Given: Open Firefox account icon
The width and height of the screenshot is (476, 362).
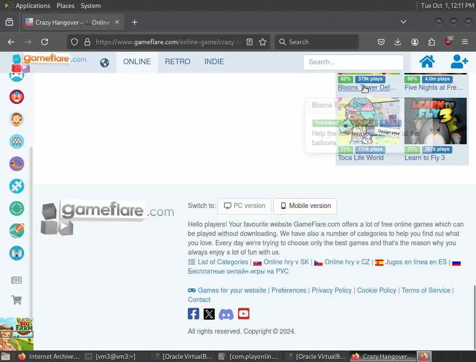Looking at the screenshot, I should (415, 42).
